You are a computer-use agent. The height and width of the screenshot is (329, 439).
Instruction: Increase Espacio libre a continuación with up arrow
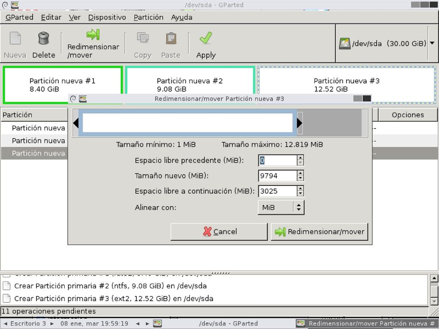[x=301, y=188]
